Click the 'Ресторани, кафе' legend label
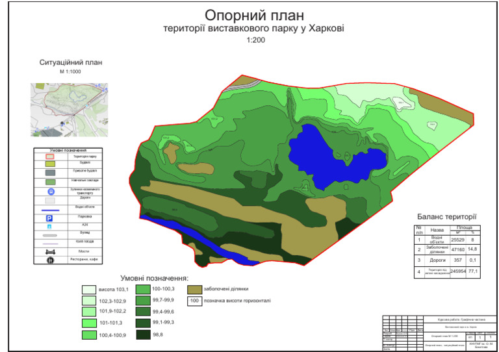 pos(84,260)
